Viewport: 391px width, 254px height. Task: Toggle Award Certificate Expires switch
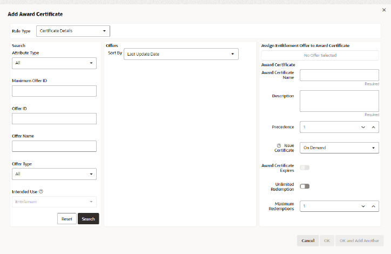305,168
